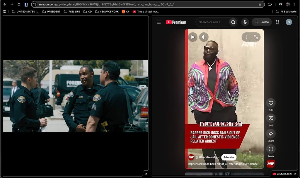Click the browser forward arrow
The height and width of the screenshot is (178, 300).
pyautogui.click(x=12, y=4)
